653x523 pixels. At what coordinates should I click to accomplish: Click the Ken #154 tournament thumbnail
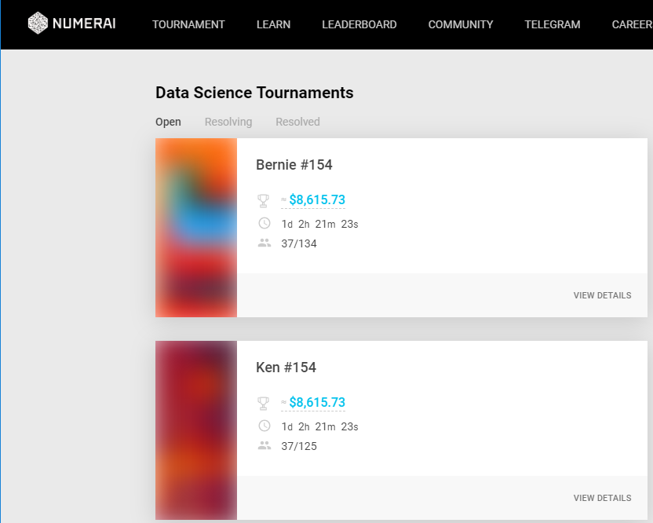(196, 430)
